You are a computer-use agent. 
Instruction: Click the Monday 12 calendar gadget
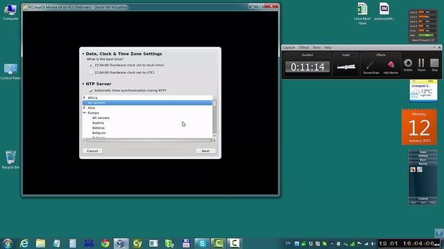click(x=419, y=127)
